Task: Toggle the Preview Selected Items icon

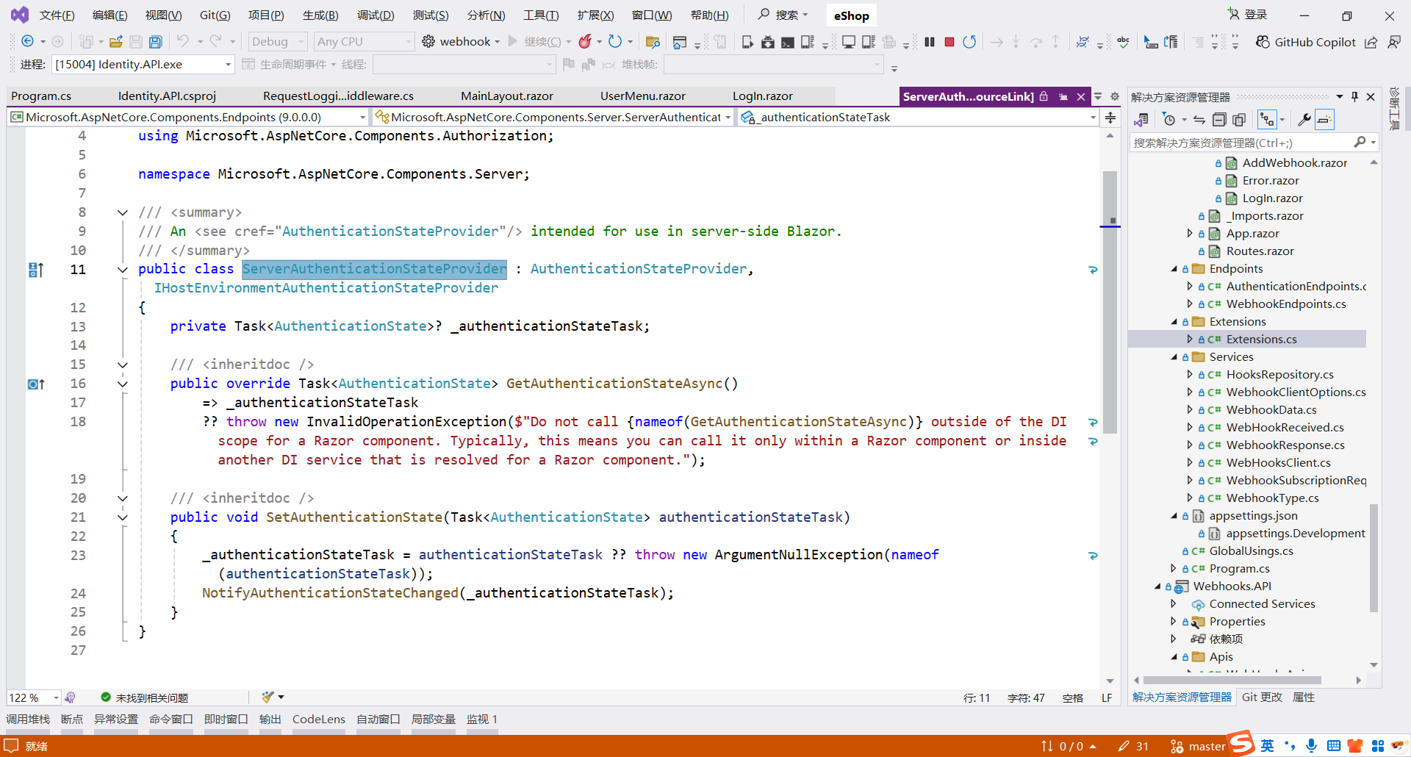Action: pos(1324,119)
